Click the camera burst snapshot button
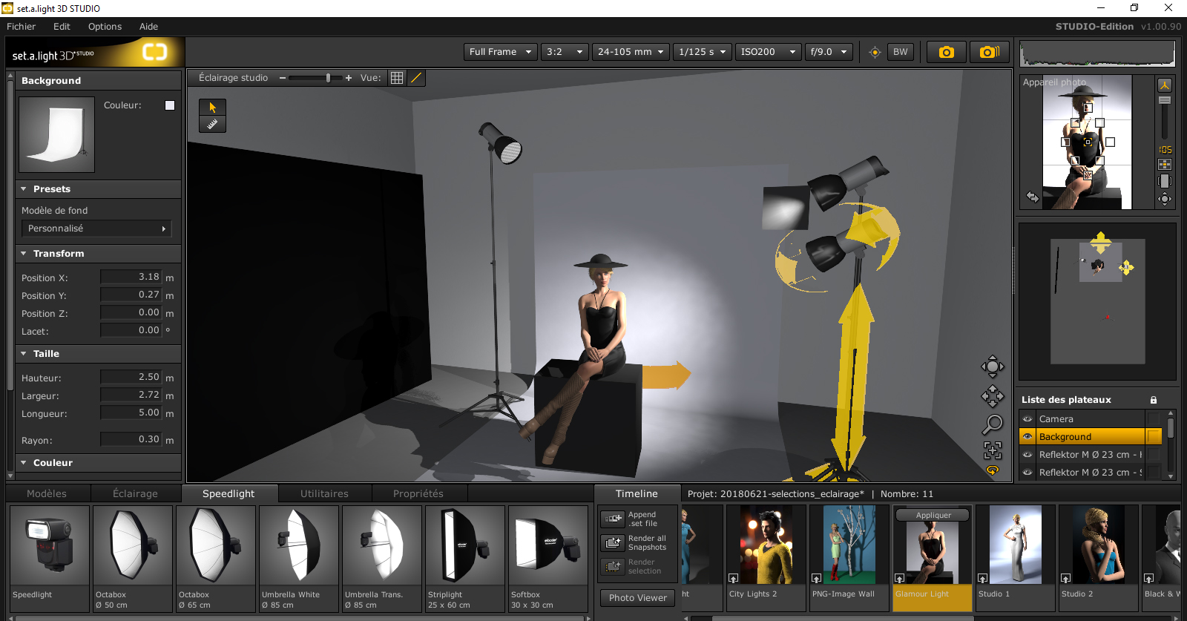Viewport: 1187px width, 621px height. tap(990, 52)
